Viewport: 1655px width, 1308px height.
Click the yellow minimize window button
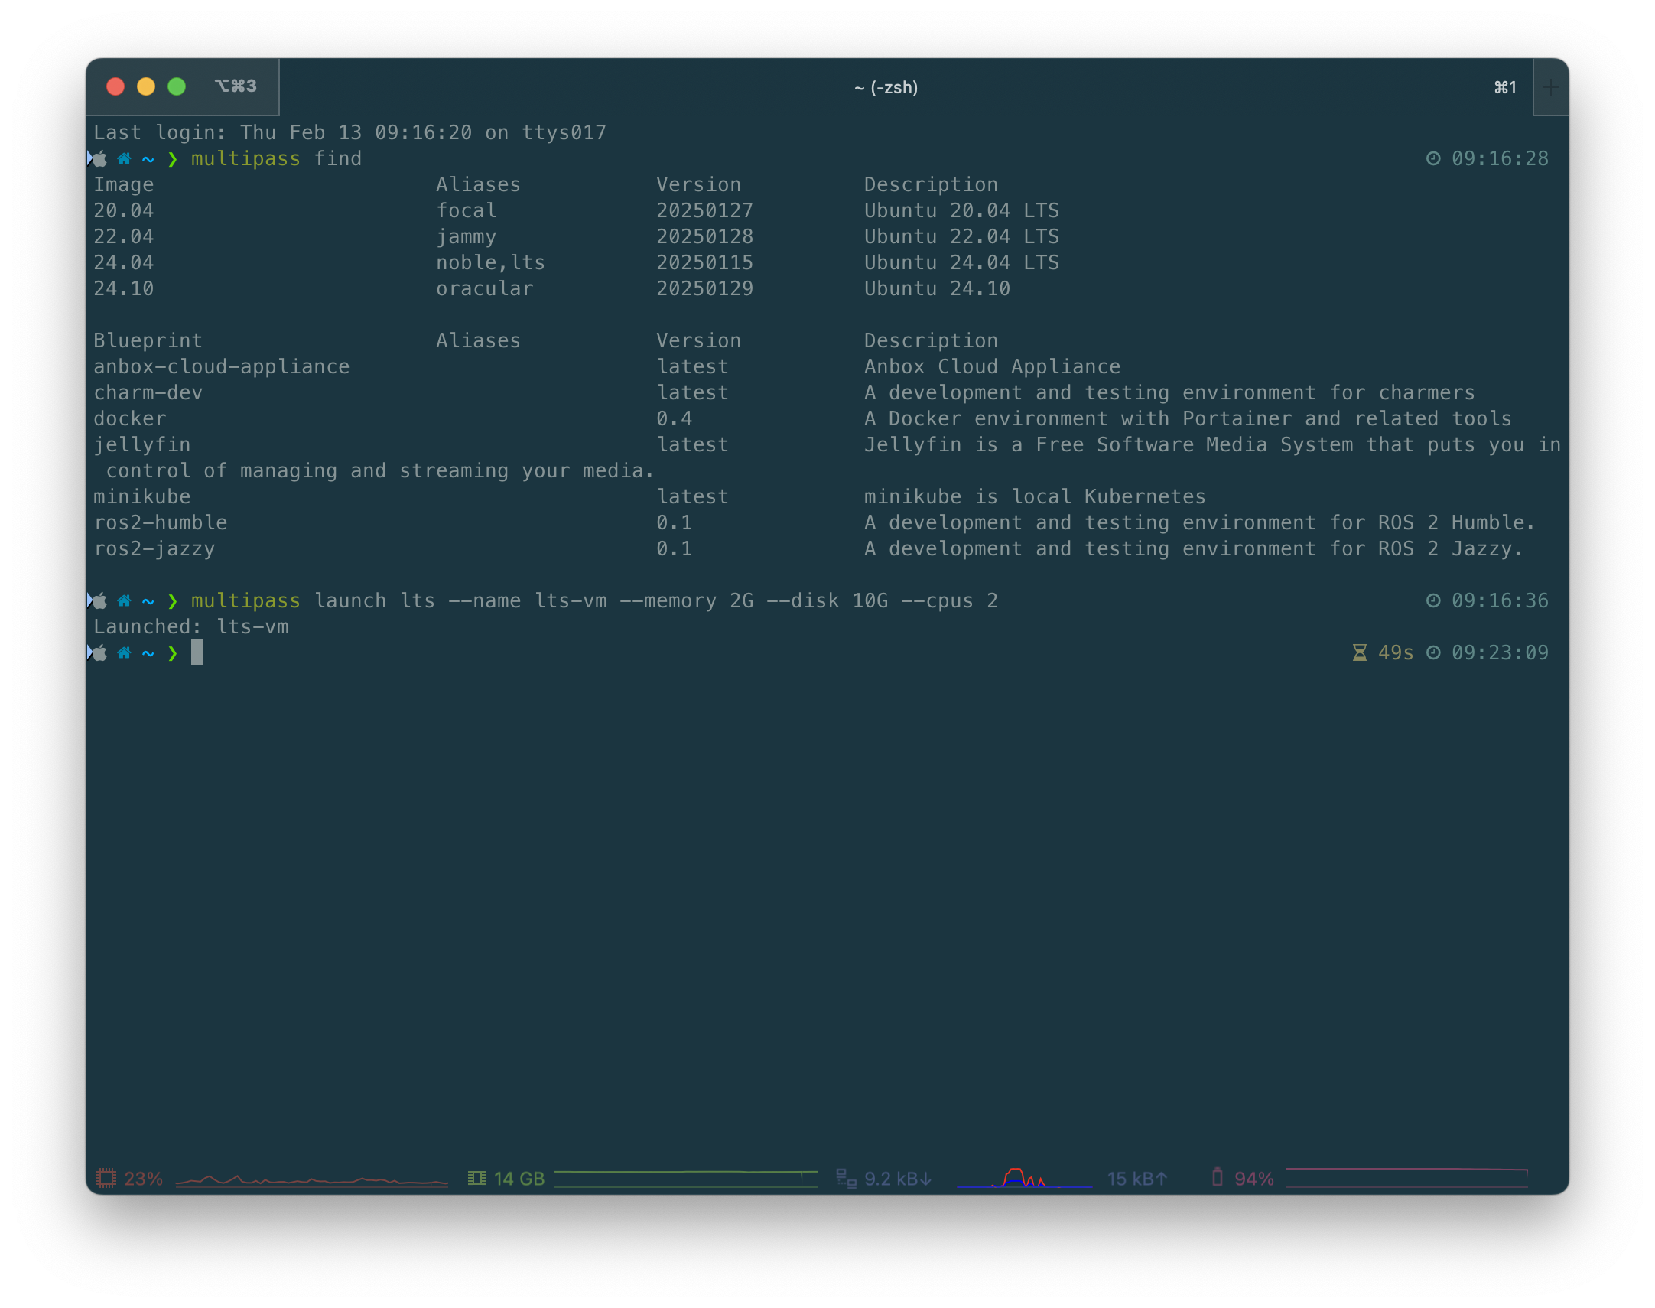coord(146,86)
